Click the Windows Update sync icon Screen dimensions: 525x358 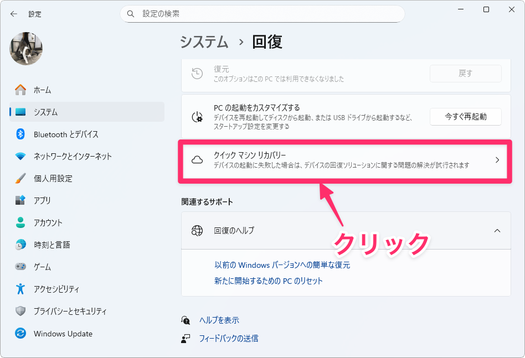20,333
